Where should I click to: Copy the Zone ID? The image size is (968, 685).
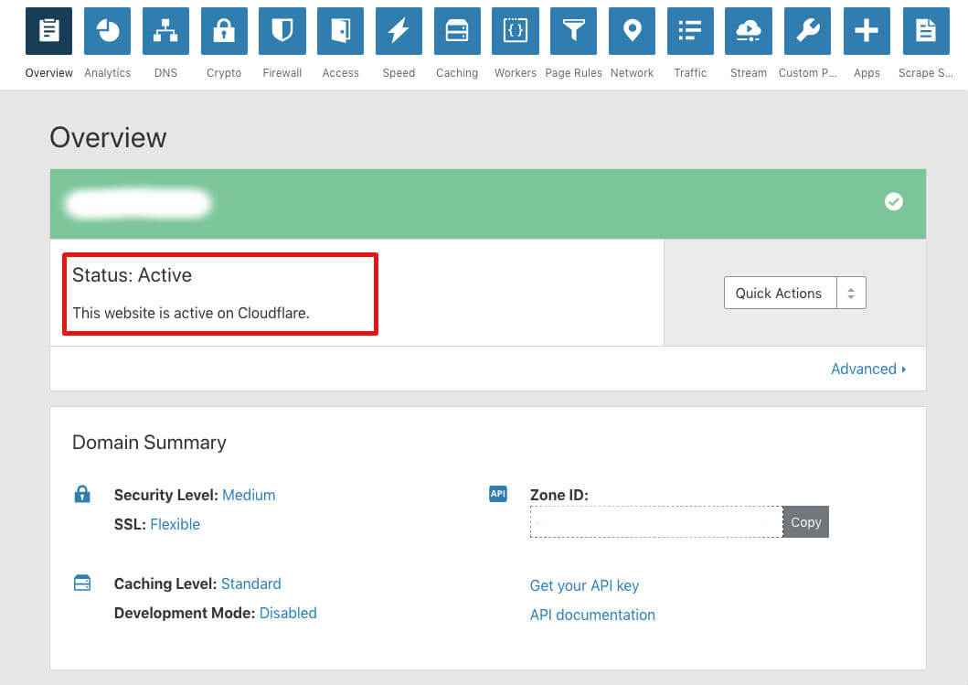pos(805,522)
